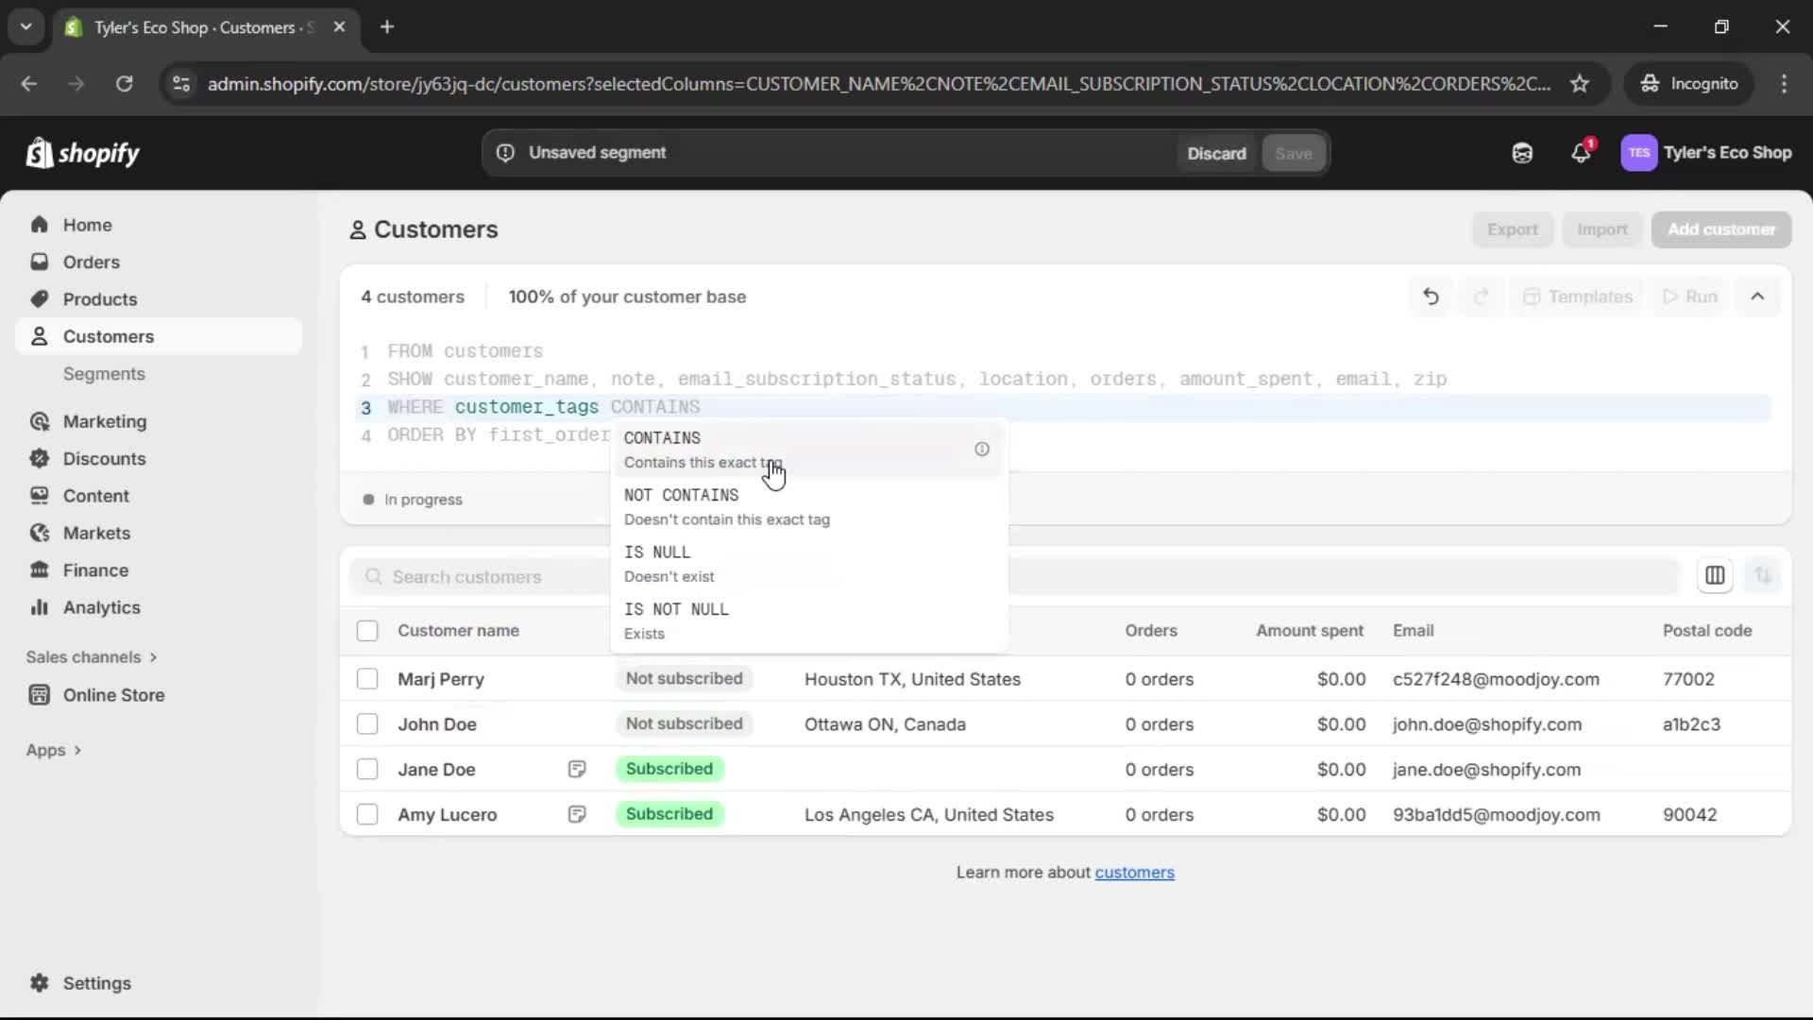Click the Add customer button
Image resolution: width=1813 pixels, height=1020 pixels.
click(1720, 229)
